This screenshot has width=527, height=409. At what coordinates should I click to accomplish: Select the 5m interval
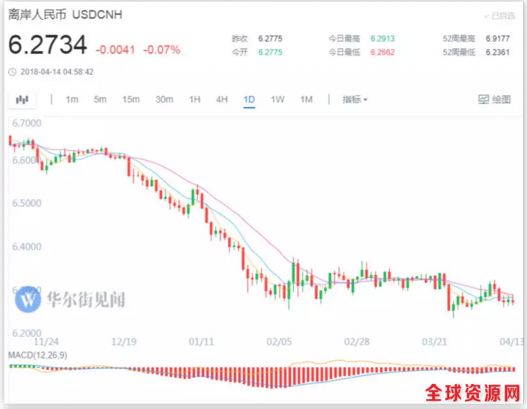coord(100,100)
